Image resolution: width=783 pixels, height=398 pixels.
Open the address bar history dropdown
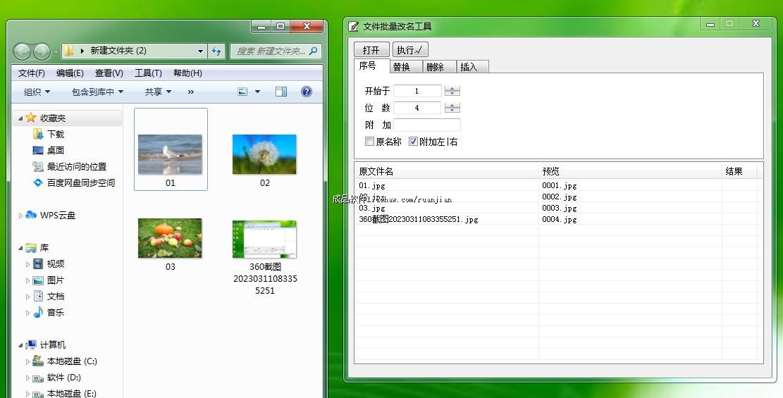point(200,51)
